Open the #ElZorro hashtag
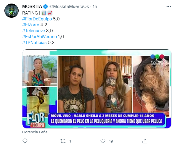Screen dimensions: 176x144 pos(31,25)
